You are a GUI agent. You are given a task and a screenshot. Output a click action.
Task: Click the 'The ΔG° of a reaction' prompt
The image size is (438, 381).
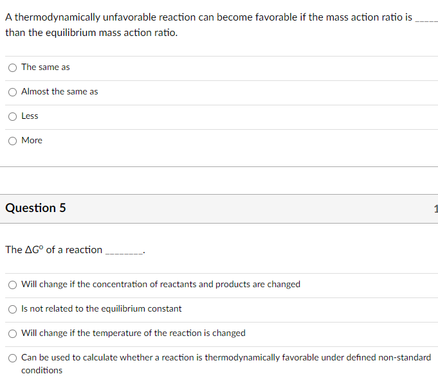point(54,249)
